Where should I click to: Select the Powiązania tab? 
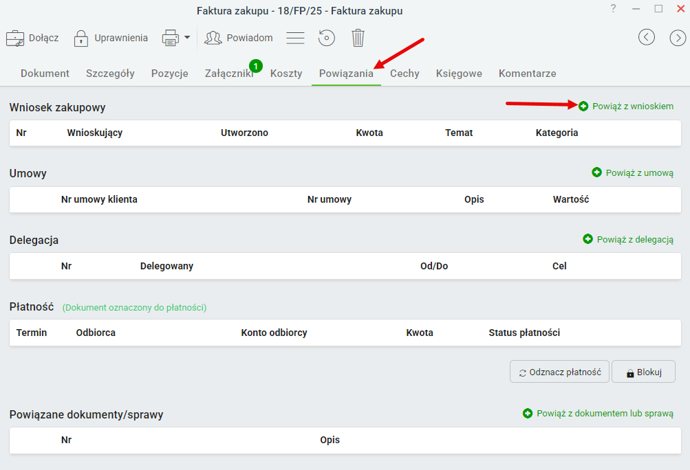click(346, 74)
